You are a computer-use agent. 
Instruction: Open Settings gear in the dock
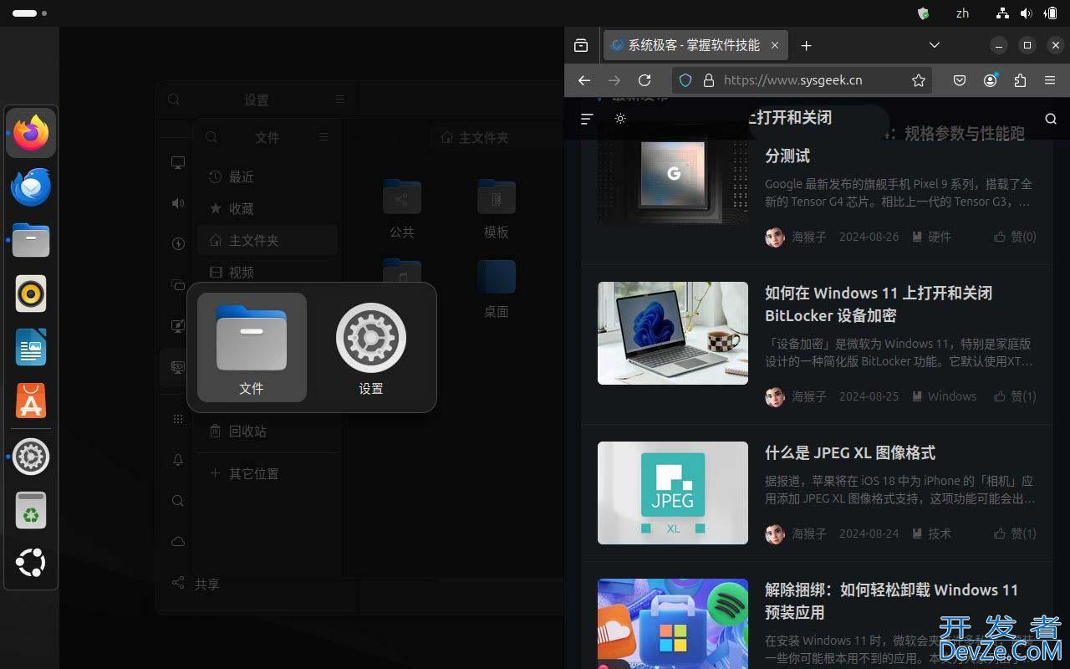[31, 457]
